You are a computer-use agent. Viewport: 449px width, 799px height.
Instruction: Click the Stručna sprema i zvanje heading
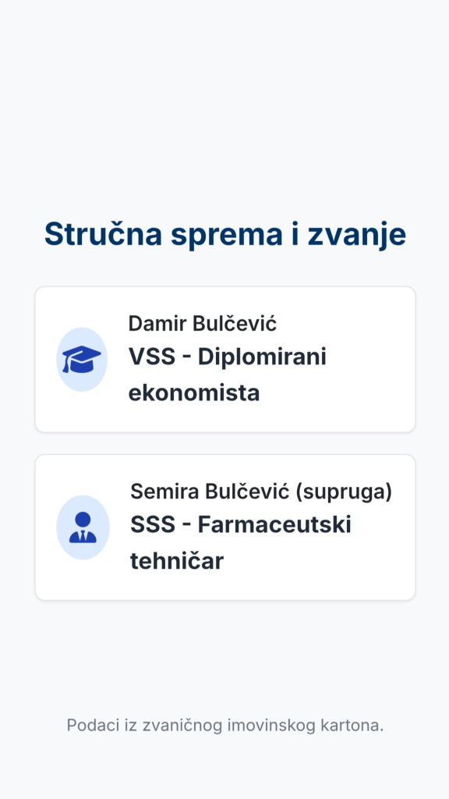(x=225, y=234)
